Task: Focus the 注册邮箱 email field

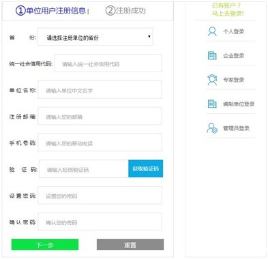Action: click(100, 116)
